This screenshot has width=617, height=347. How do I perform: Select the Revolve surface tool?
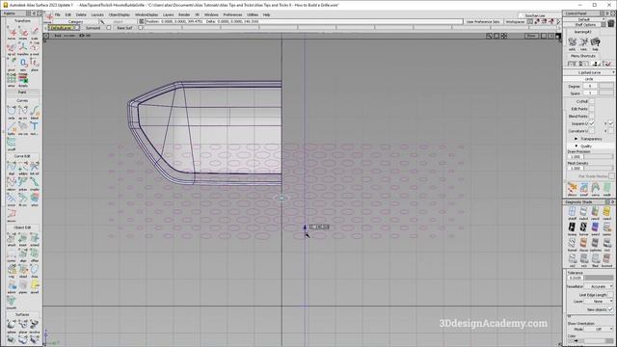pos(35,325)
